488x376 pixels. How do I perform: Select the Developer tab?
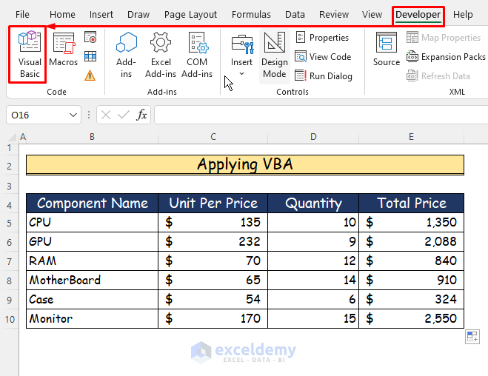point(418,15)
